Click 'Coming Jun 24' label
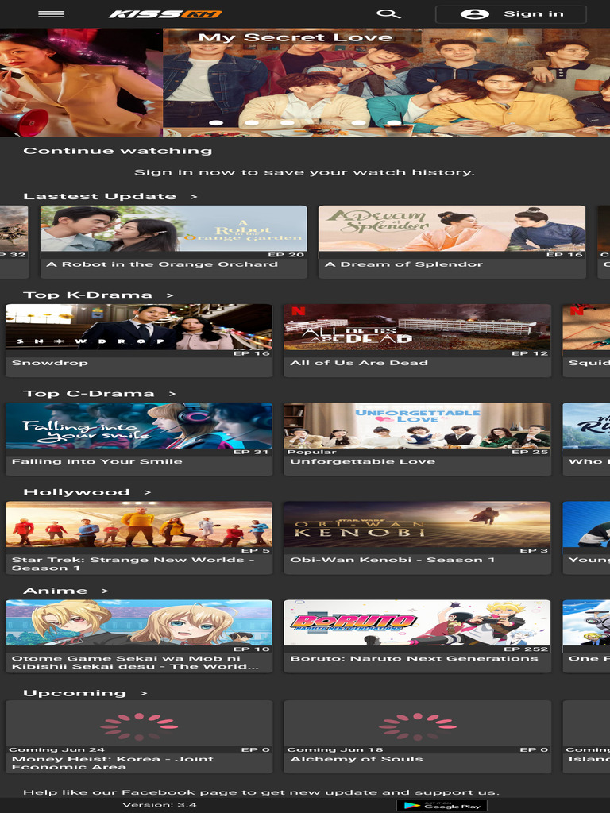 (56, 749)
